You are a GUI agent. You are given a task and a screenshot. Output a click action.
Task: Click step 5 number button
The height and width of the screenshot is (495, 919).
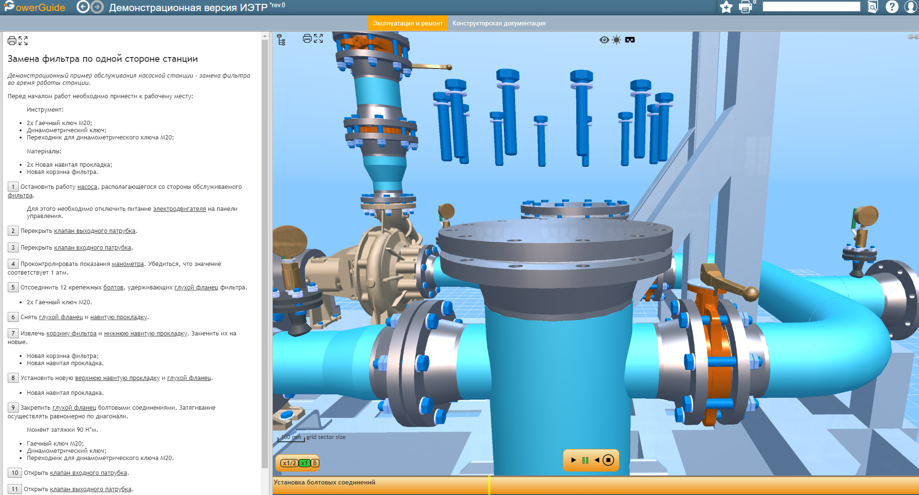click(13, 288)
